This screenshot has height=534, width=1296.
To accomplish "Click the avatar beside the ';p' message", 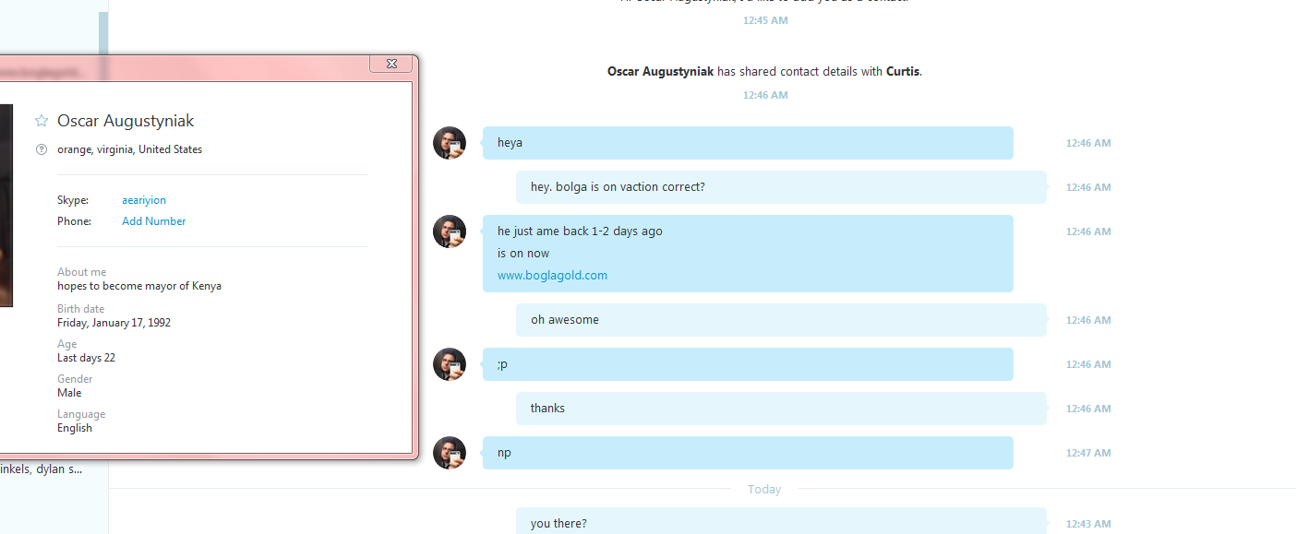I will [450, 364].
